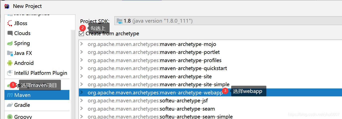
Task: Click the Project SDK label
Action: coord(95,21)
